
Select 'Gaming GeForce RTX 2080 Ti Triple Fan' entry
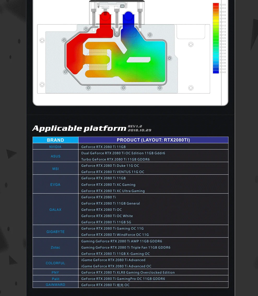126,247
